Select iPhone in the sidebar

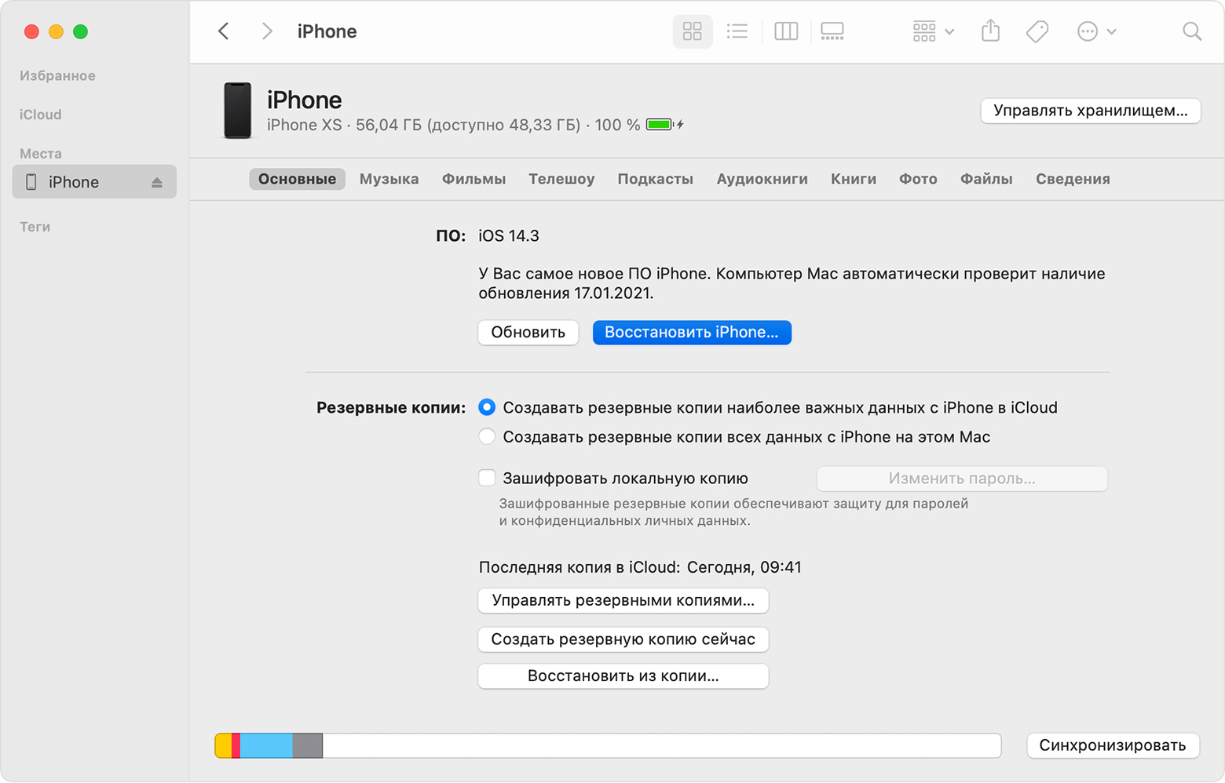tap(94, 182)
